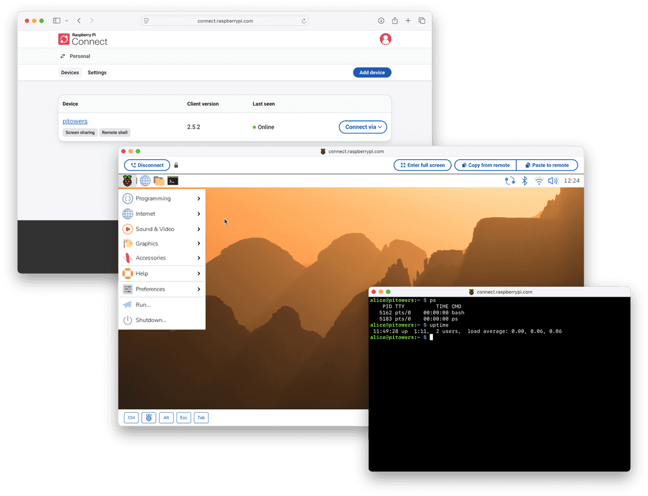The height and width of the screenshot is (496, 648).
Task: Open the Wi-Fi network icon
Action: (x=538, y=181)
